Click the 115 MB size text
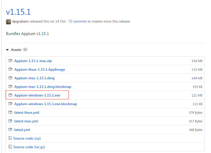The image size is (211, 153). 197,70
